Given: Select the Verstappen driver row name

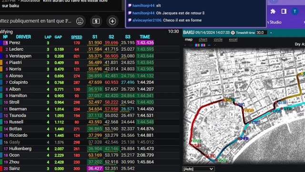Looking at the screenshot, I should (20, 56).
